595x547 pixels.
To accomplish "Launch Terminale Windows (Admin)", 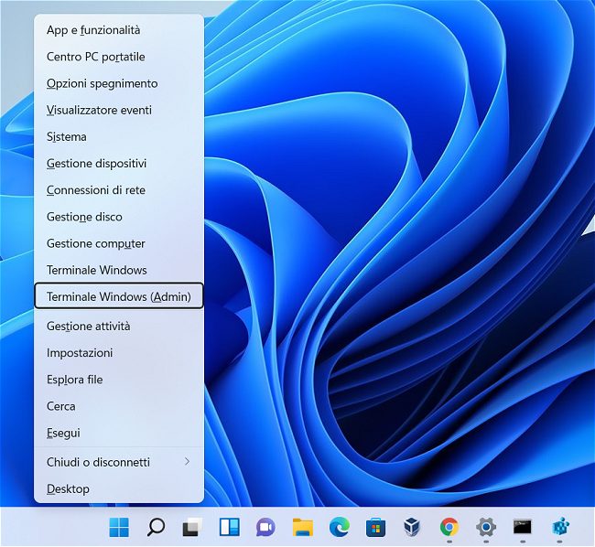I will pyautogui.click(x=119, y=296).
